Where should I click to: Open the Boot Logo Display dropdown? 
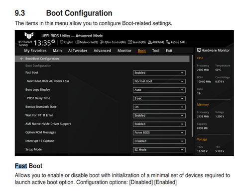coord(159,90)
